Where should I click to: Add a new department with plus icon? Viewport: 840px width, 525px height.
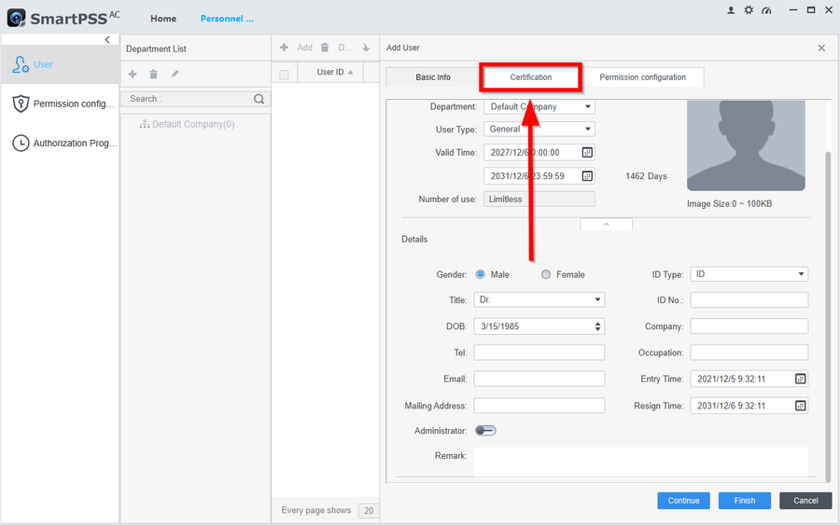(x=133, y=74)
